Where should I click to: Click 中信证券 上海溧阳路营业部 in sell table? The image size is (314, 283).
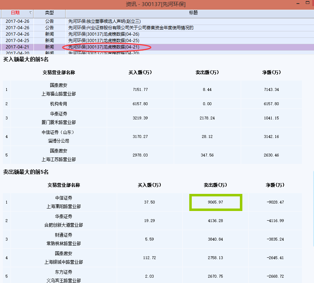64,202
